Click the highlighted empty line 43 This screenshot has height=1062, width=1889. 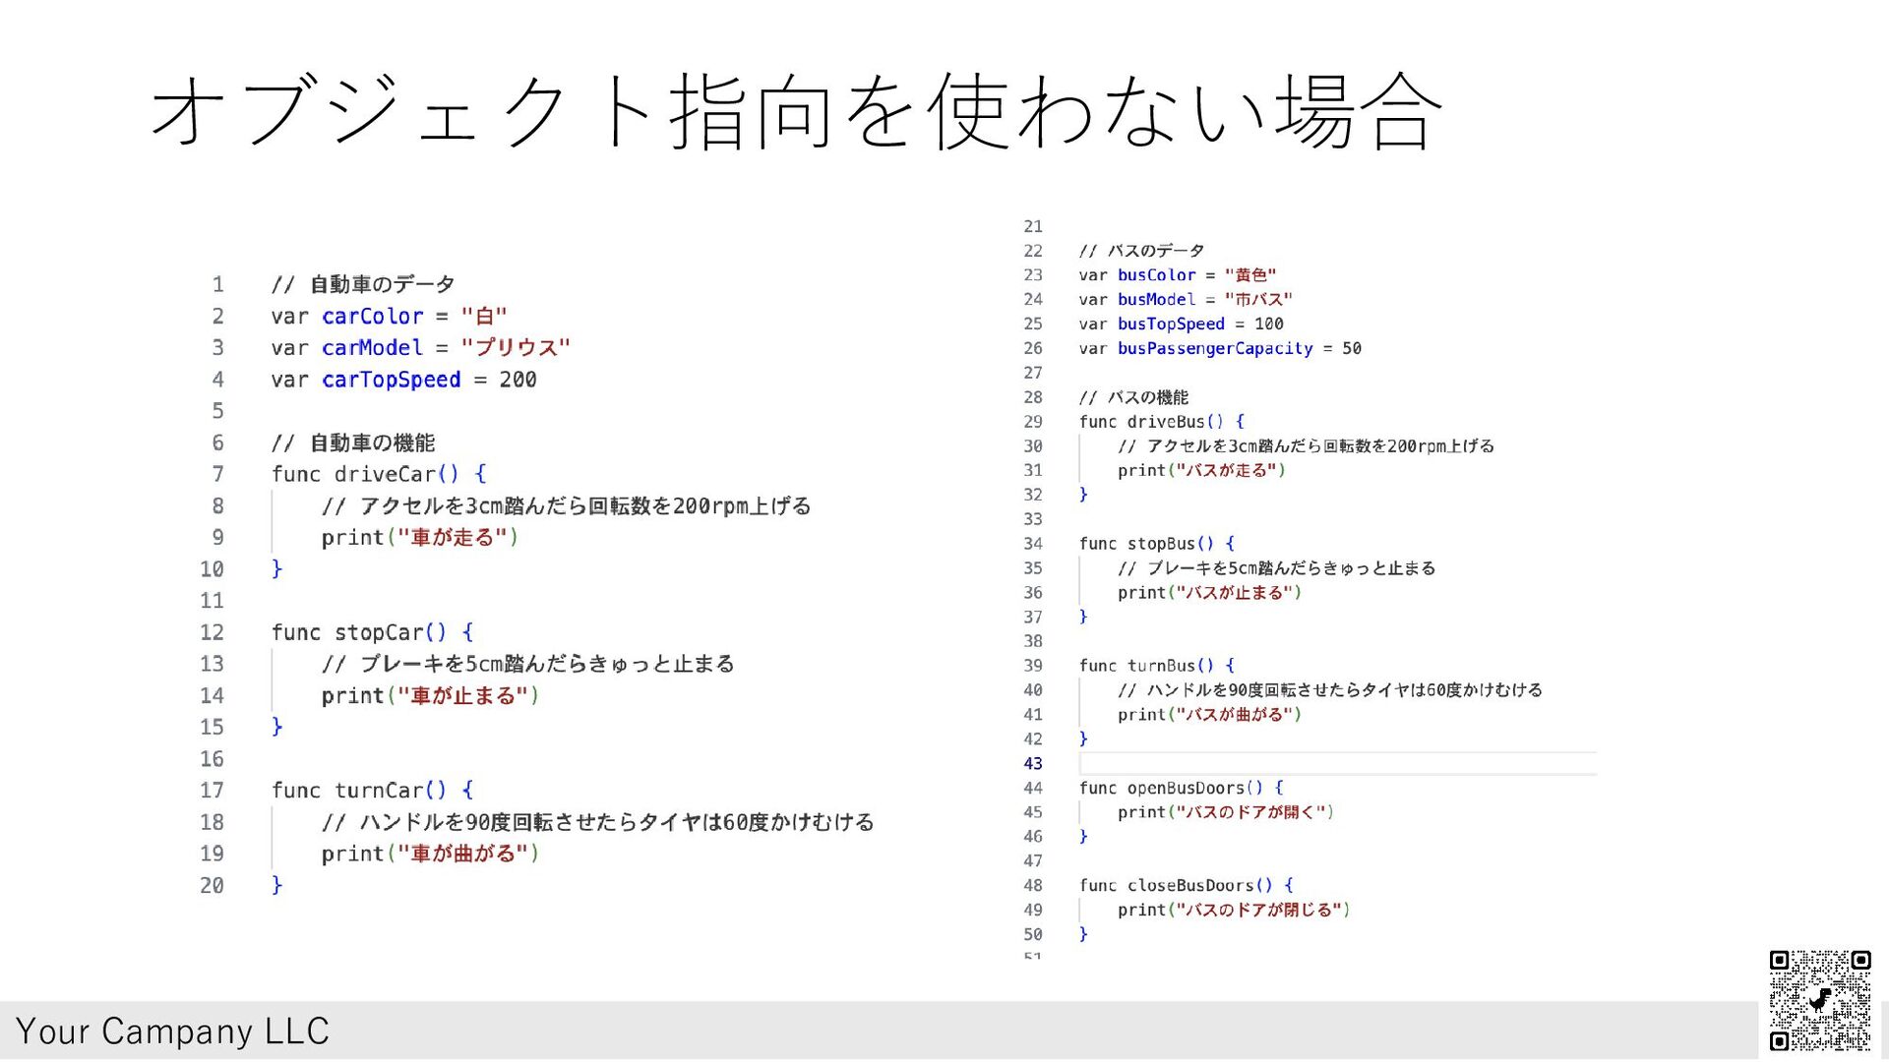(x=1336, y=763)
